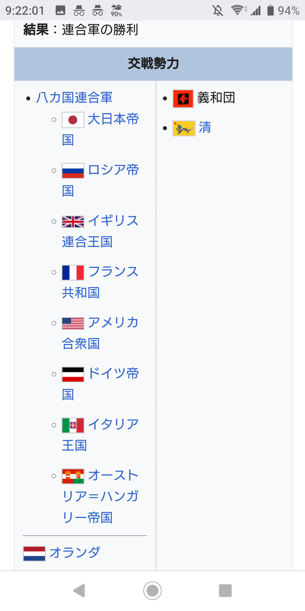Tap the Android home circle button
Screen dimensions: 305x611
coord(152,591)
